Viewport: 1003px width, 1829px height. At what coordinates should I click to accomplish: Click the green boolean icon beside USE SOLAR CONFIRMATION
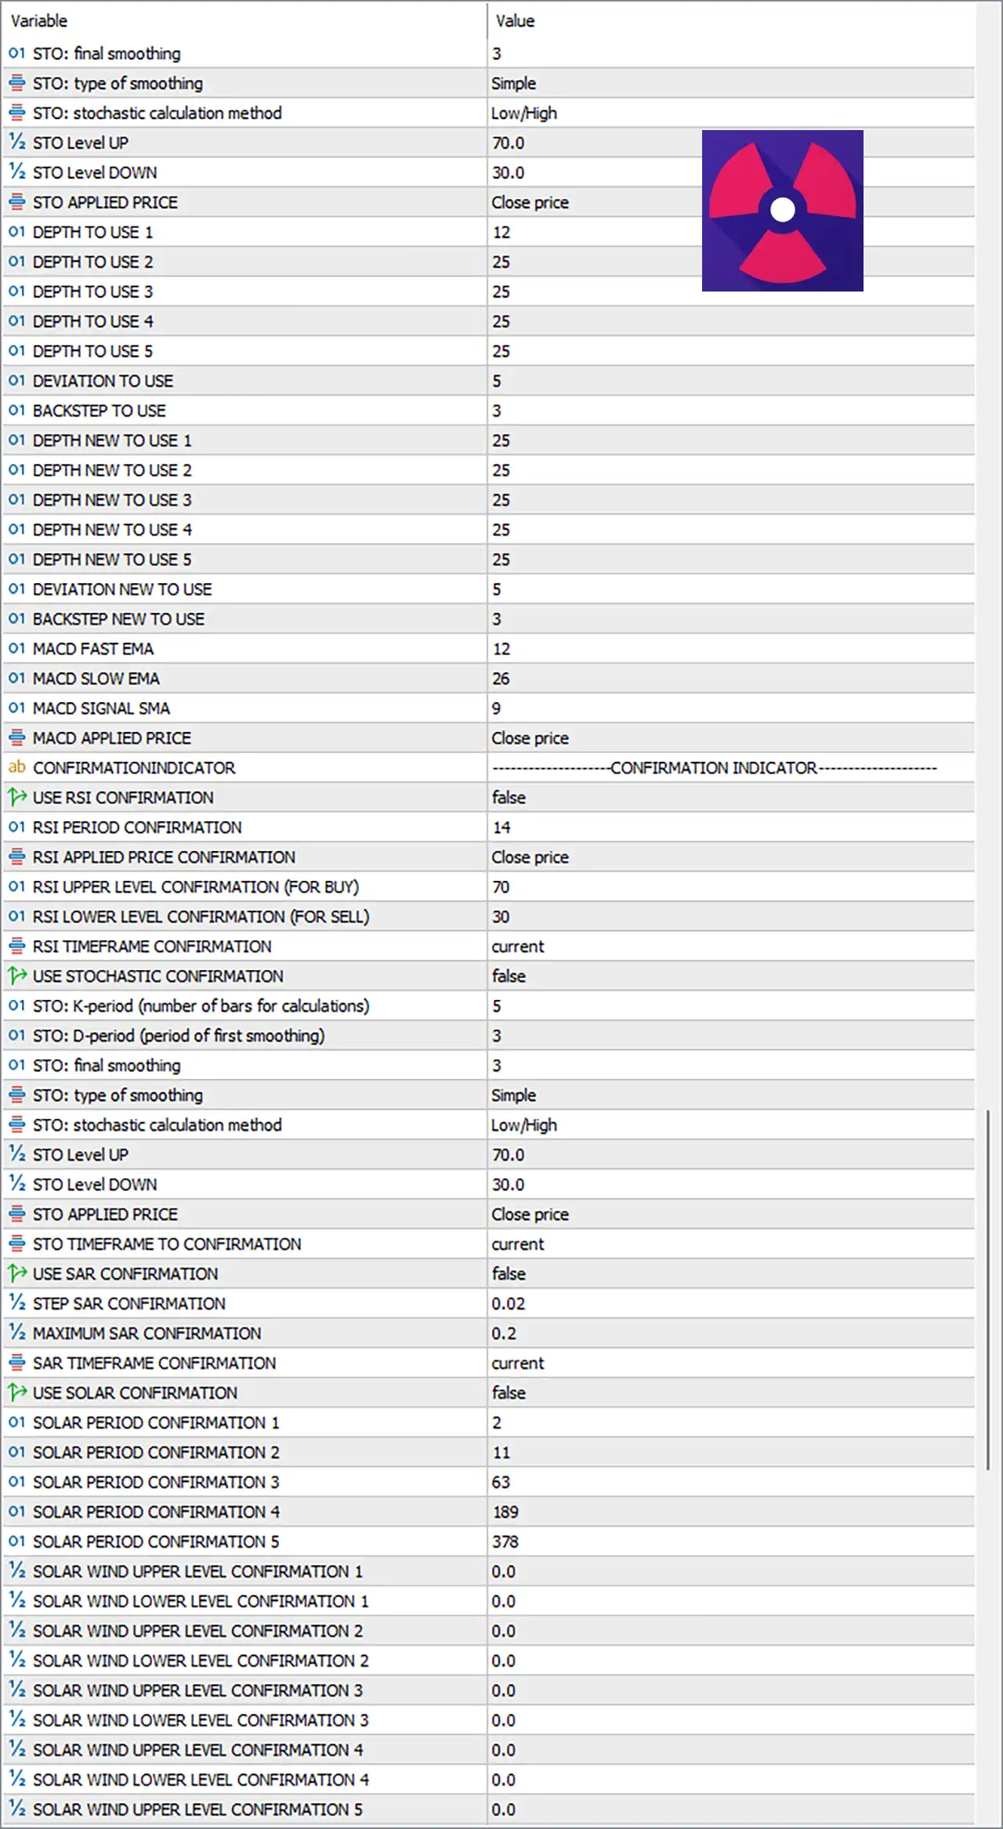[x=16, y=1393]
